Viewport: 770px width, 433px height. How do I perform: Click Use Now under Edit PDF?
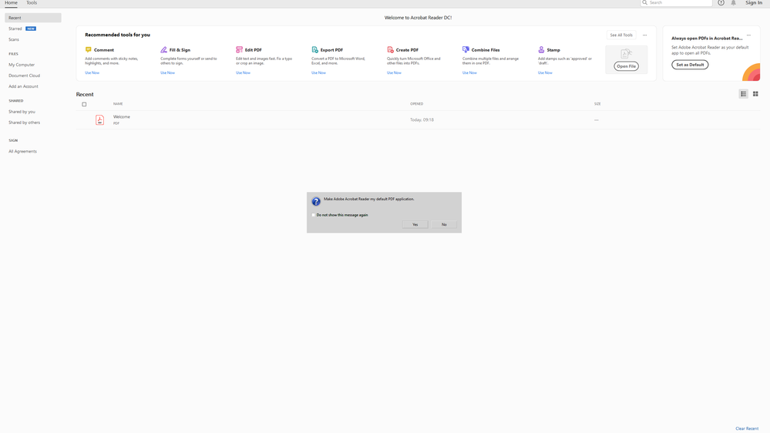pos(243,72)
